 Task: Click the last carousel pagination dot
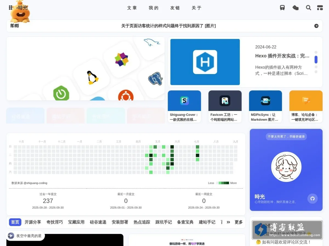(x=316, y=72)
